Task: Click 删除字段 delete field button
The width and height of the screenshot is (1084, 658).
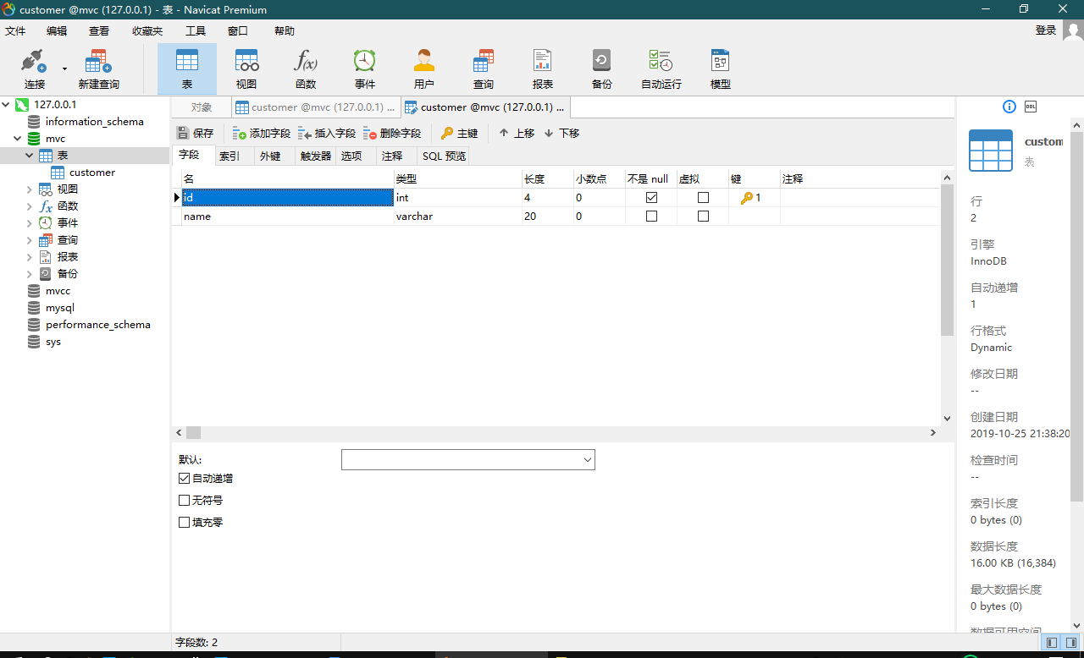Action: coord(392,133)
